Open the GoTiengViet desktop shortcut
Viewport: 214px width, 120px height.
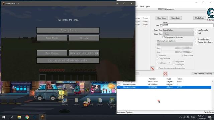click(111, 103)
